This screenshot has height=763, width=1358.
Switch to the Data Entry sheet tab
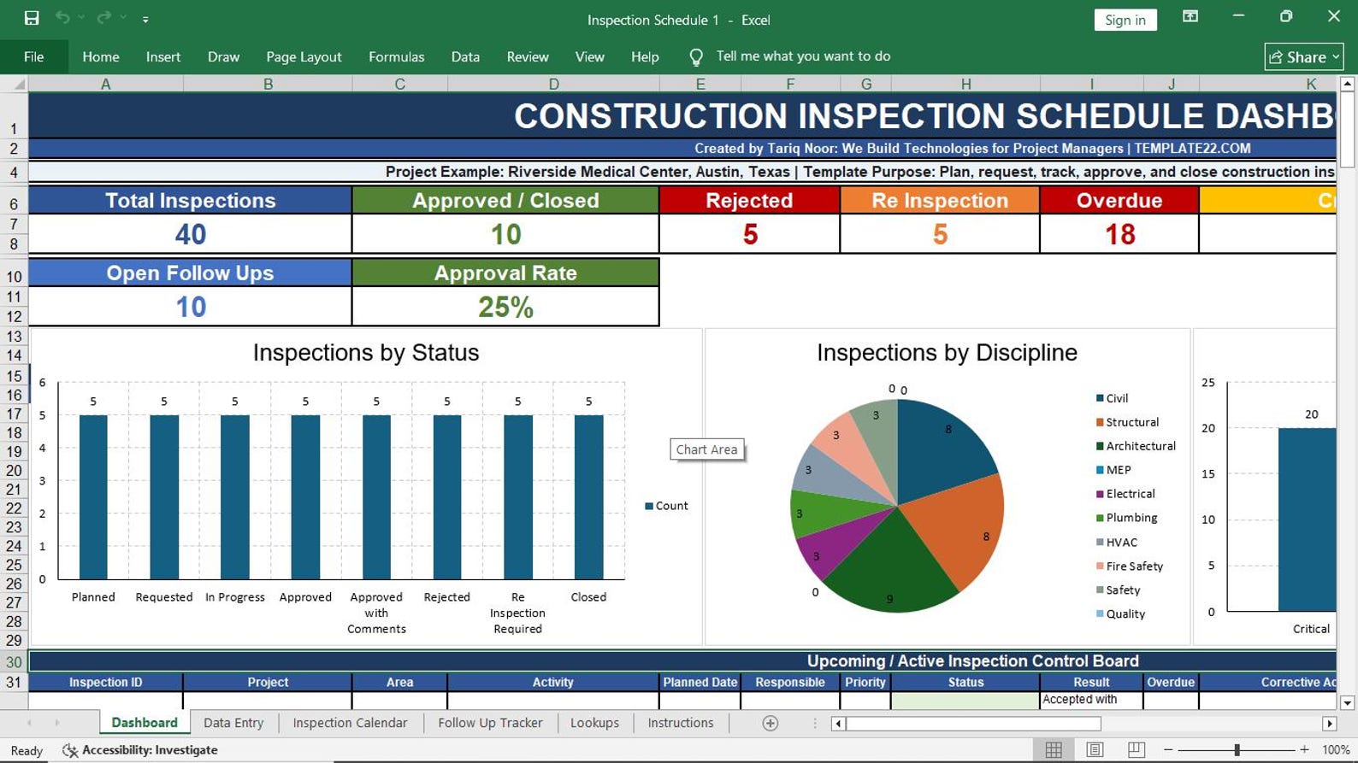pyautogui.click(x=233, y=723)
